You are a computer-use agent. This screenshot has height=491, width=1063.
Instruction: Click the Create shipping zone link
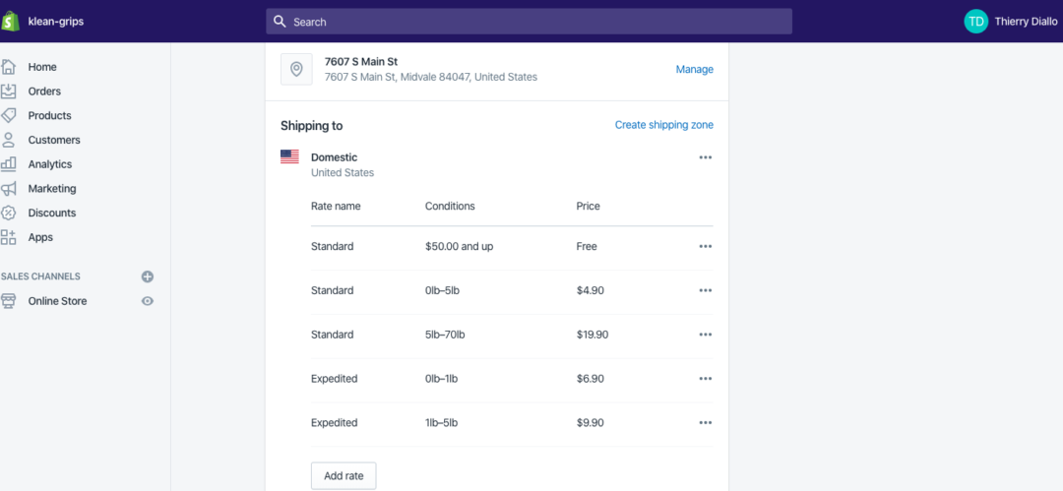coord(663,125)
